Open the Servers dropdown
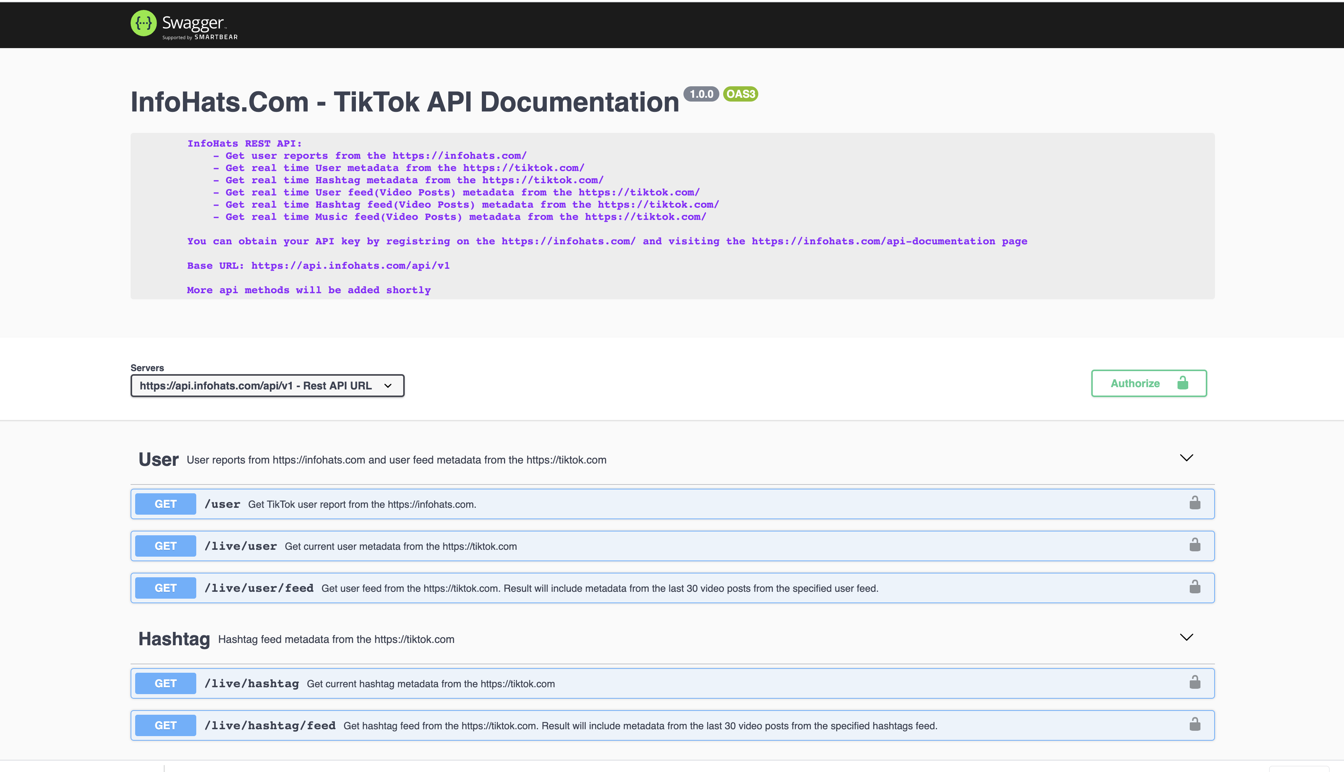This screenshot has width=1344, height=772. (x=267, y=386)
